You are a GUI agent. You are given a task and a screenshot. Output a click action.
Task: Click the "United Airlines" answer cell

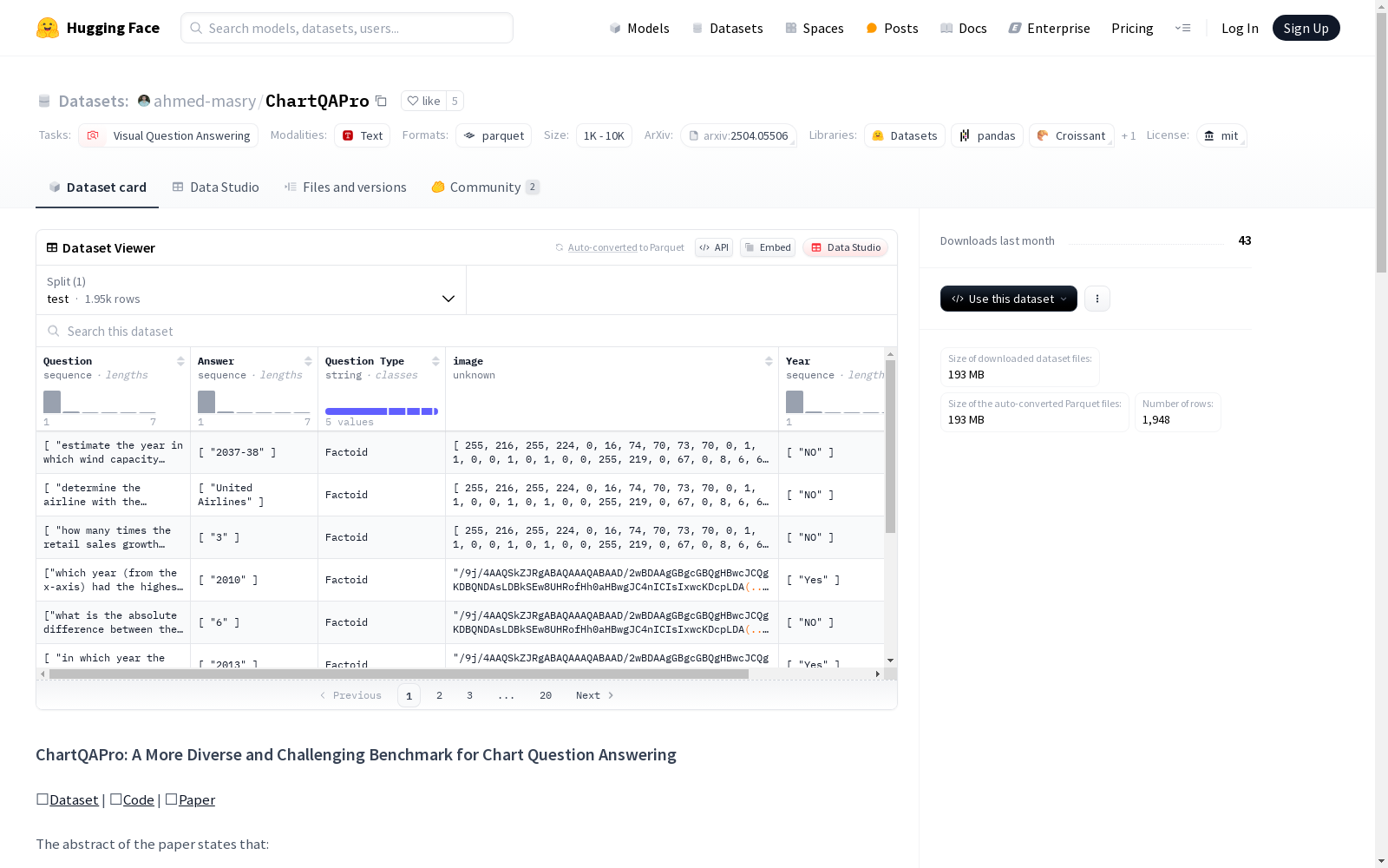pos(254,495)
